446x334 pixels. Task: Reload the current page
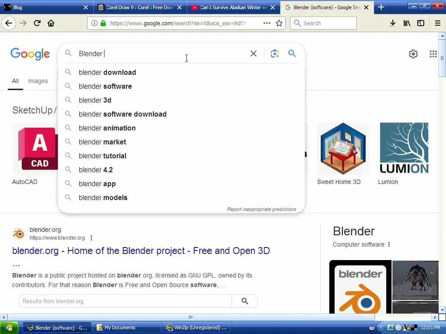[x=37, y=23]
